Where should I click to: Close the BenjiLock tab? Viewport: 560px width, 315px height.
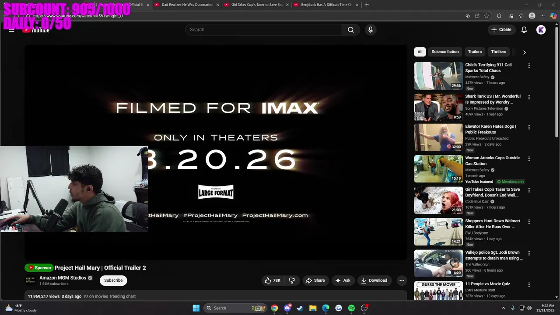357,5
